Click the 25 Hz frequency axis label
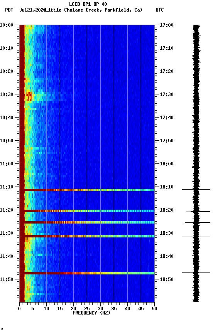 pyautogui.click(x=87, y=309)
